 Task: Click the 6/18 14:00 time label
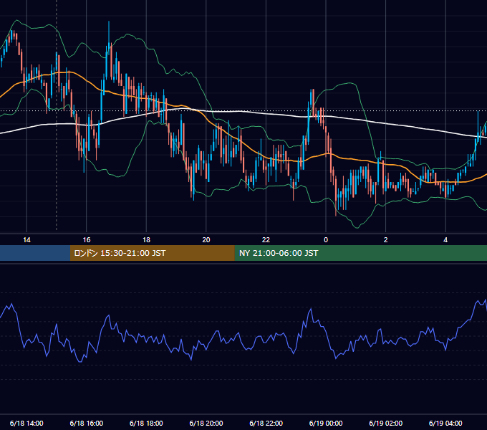pyautogui.click(x=26, y=423)
